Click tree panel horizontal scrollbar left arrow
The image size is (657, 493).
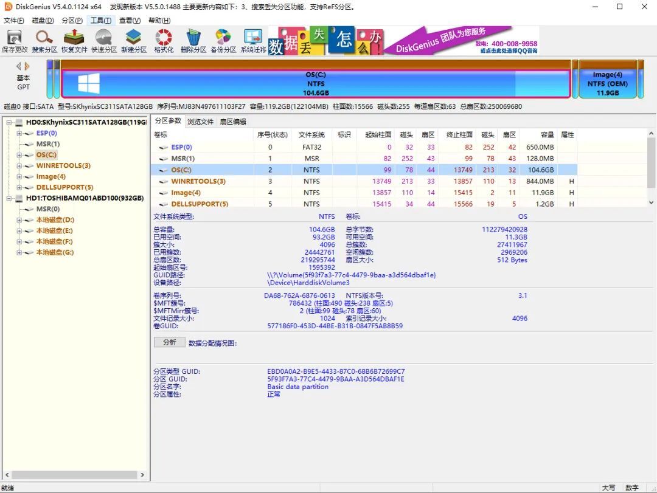(7, 475)
